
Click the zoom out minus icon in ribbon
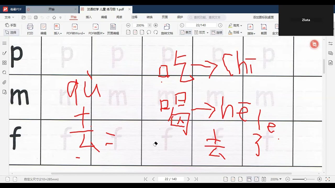128,25
